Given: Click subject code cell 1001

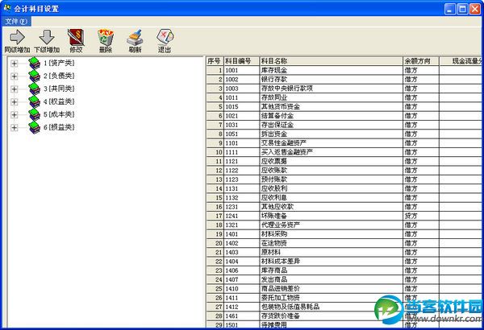Looking at the screenshot, I should (x=241, y=70).
